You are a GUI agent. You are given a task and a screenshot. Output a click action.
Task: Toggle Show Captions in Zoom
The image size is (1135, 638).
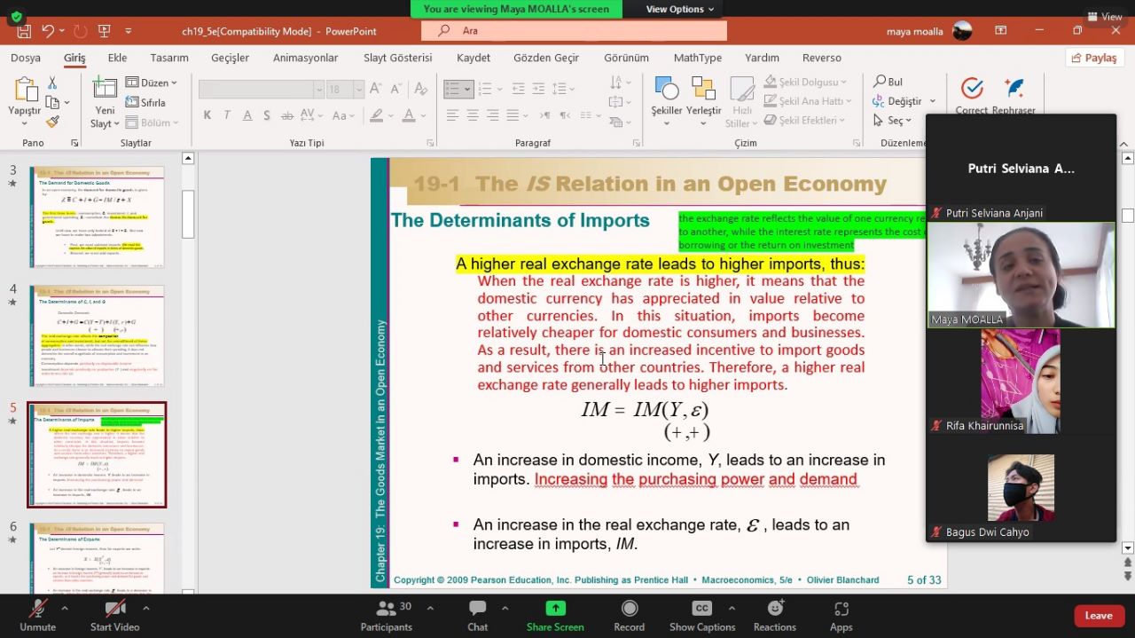[701, 615]
